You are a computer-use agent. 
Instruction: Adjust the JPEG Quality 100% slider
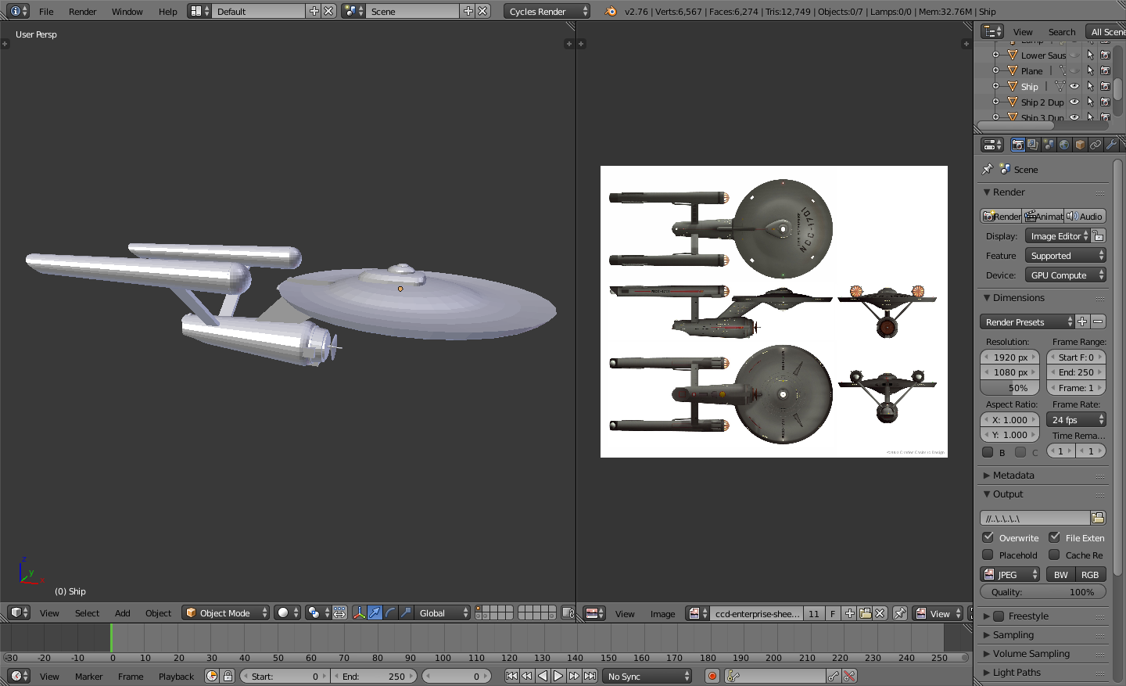point(1043,592)
